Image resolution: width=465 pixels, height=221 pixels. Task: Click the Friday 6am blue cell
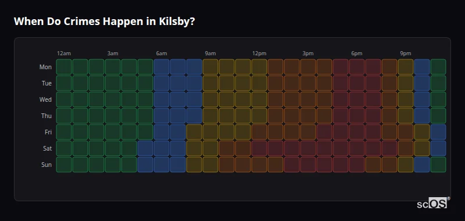(162, 132)
